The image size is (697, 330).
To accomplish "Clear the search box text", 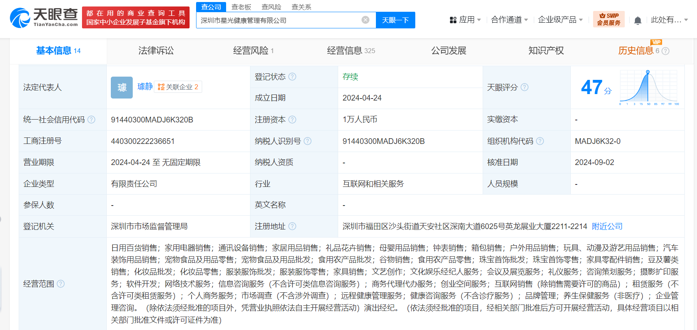I will pos(365,20).
